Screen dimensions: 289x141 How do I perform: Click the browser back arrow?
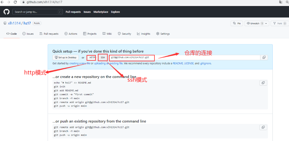point(3,2)
